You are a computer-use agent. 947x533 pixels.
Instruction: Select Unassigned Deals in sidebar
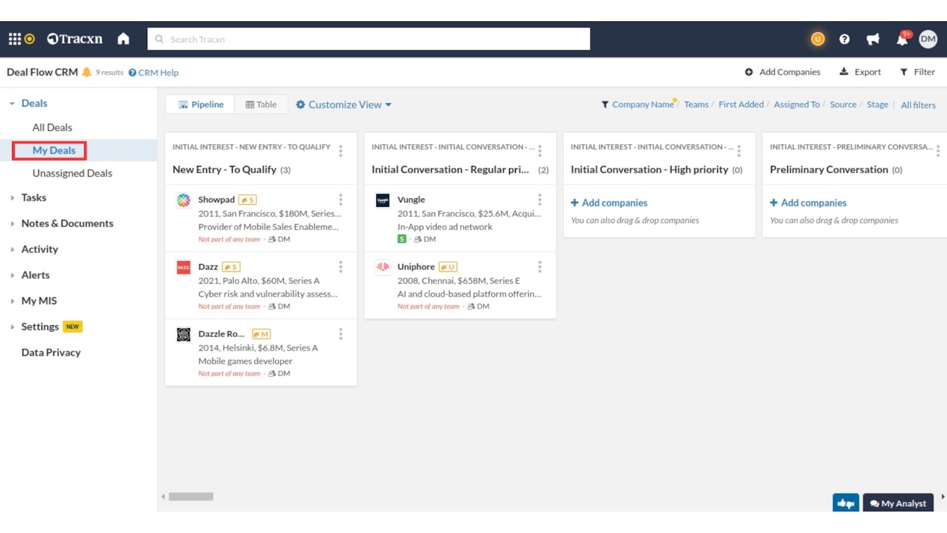pyautogui.click(x=72, y=174)
